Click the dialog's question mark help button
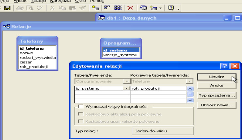This screenshot has height=140, width=242. pos(225,66)
